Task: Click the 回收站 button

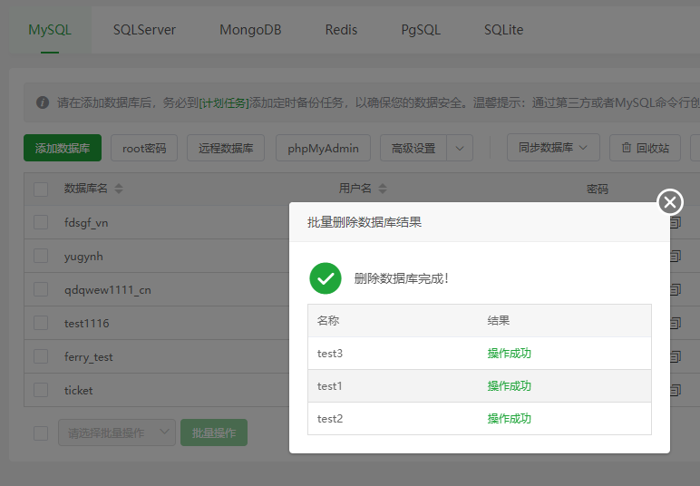Action: [645, 148]
